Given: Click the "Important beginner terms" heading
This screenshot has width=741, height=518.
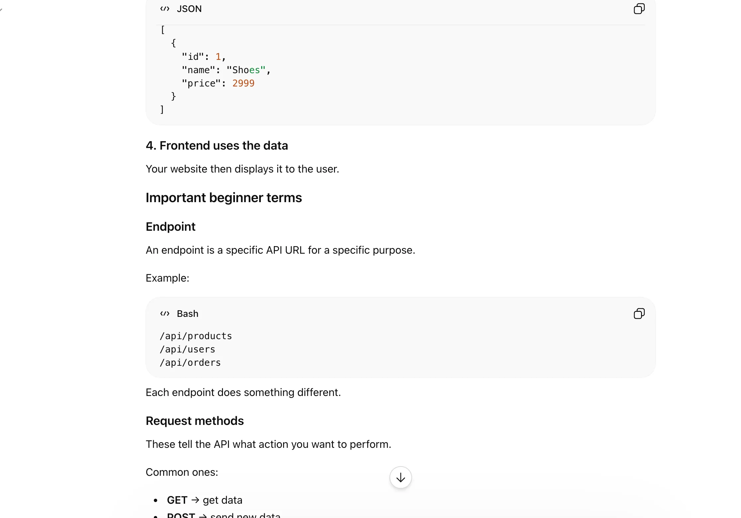Looking at the screenshot, I should point(224,198).
